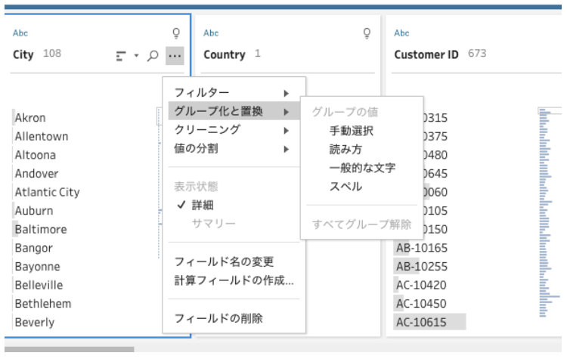Click the City Abc data type icon
Image resolution: width=567 pixels, height=359 pixels.
(x=20, y=33)
